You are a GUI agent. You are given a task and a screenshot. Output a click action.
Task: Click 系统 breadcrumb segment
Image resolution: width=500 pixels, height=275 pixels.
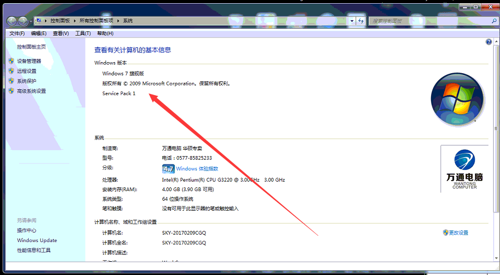[128, 21]
